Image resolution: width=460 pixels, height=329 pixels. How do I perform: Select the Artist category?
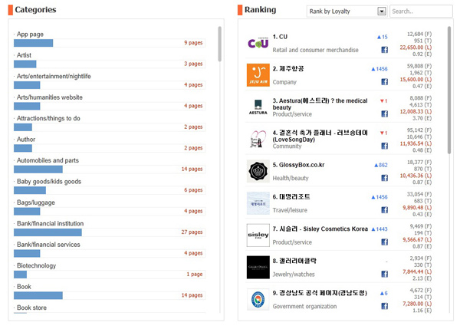tap(24, 55)
